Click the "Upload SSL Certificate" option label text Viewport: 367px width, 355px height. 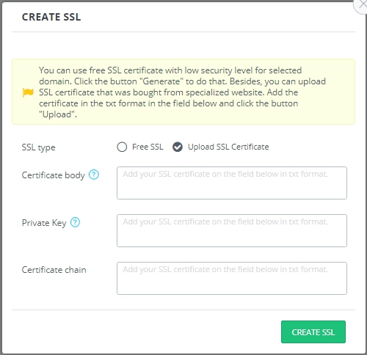pyautogui.click(x=228, y=147)
